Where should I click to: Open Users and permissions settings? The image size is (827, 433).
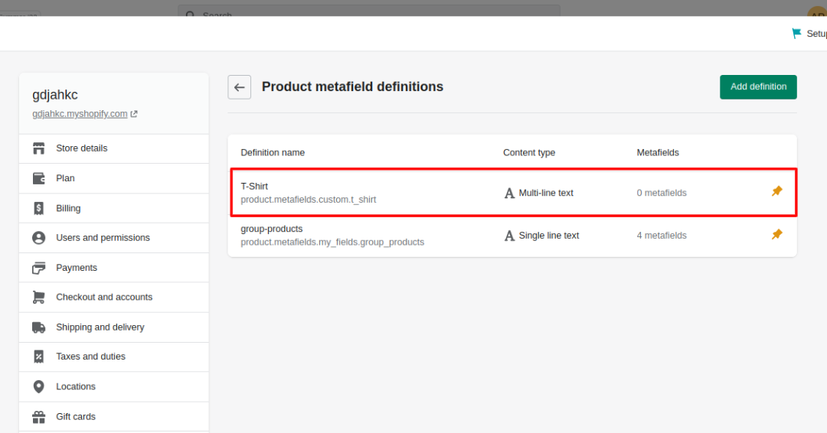point(114,238)
